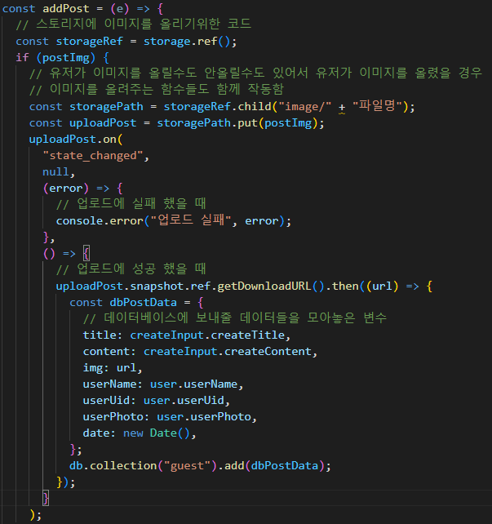Click the (url) parameter in .then callback

[x=382, y=286]
